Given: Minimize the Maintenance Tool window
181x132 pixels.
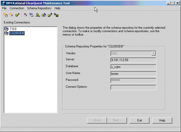Looking at the screenshot, I should (168, 3).
